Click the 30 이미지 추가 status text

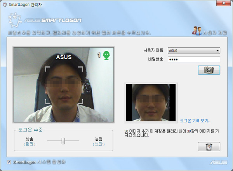click(x=172, y=133)
